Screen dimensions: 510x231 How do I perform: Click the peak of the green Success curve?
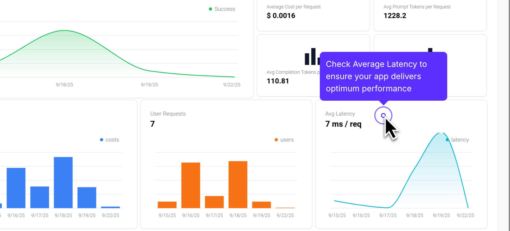[64, 31]
